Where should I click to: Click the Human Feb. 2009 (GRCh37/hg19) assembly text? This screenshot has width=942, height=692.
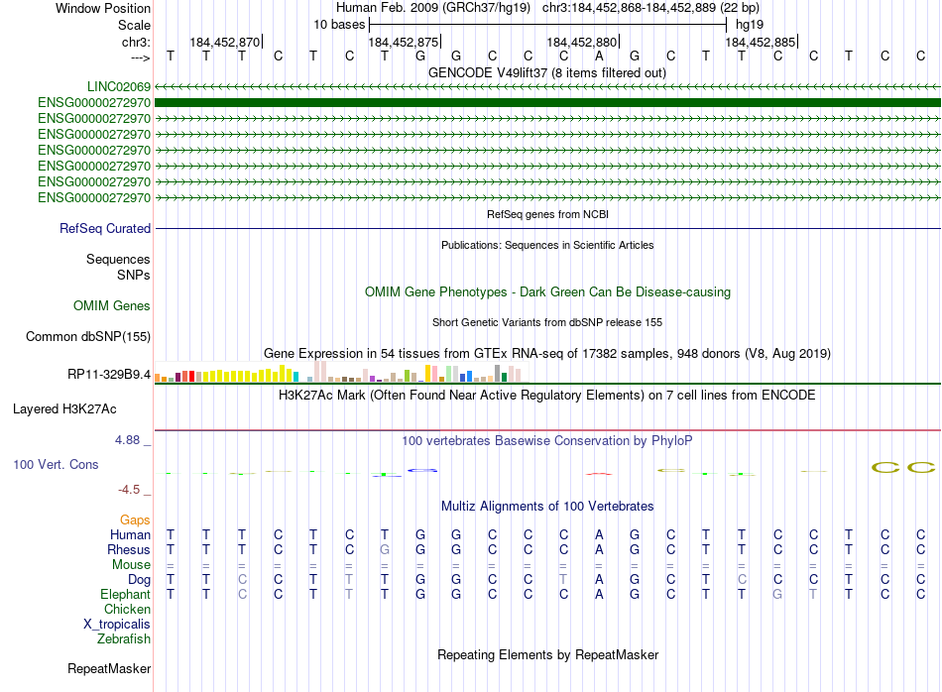pyautogui.click(x=433, y=8)
